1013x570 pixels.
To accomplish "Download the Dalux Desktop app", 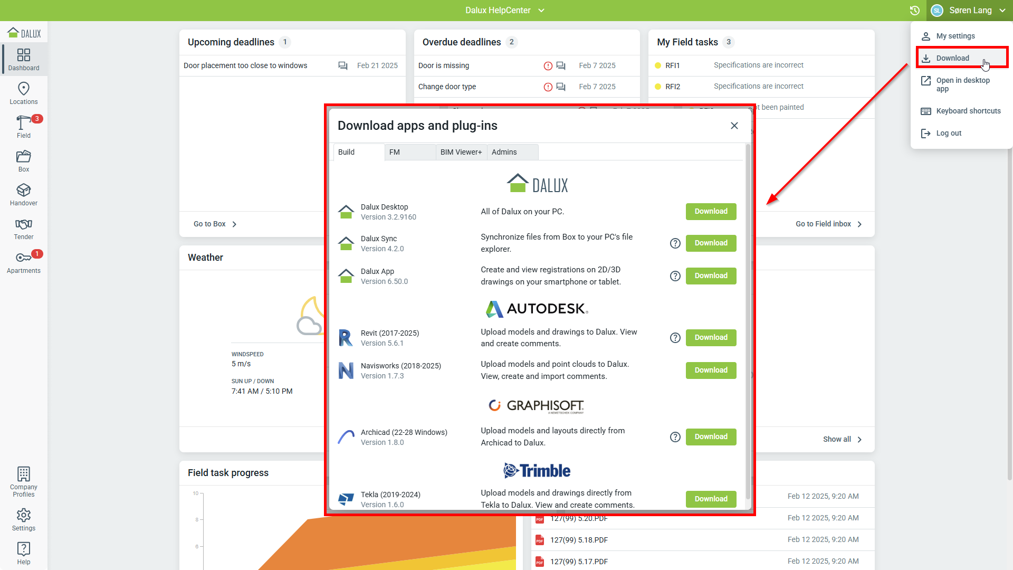I will click(711, 211).
